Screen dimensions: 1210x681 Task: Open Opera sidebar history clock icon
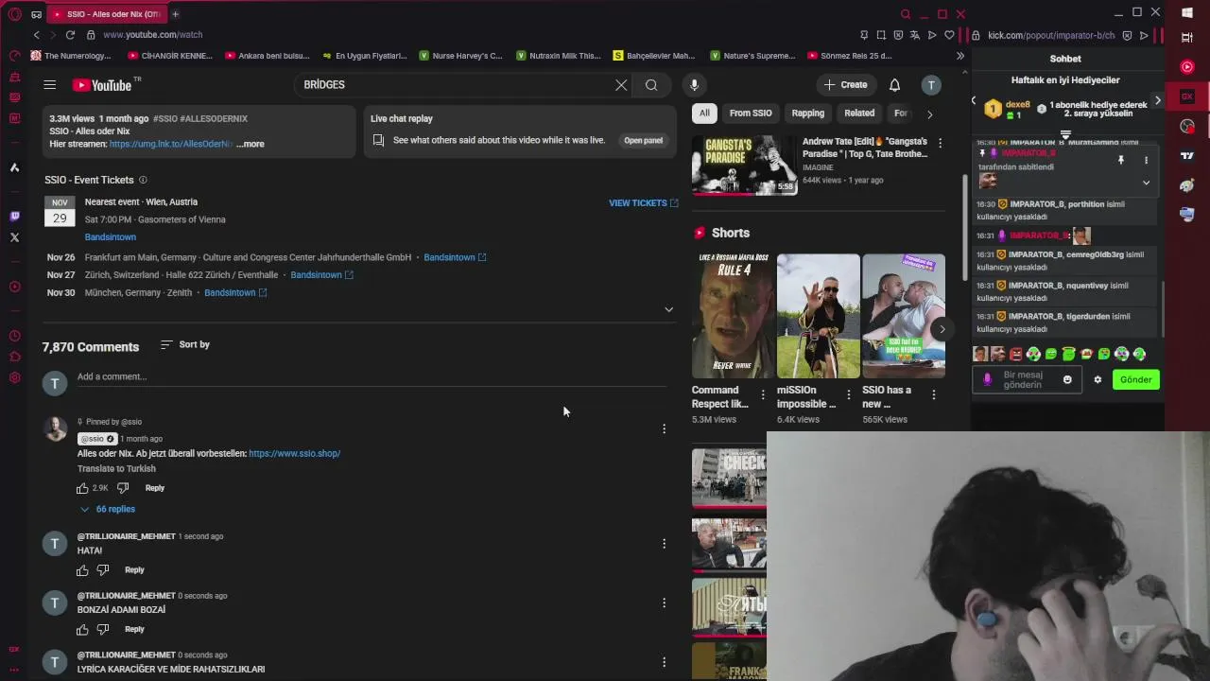click(x=14, y=336)
